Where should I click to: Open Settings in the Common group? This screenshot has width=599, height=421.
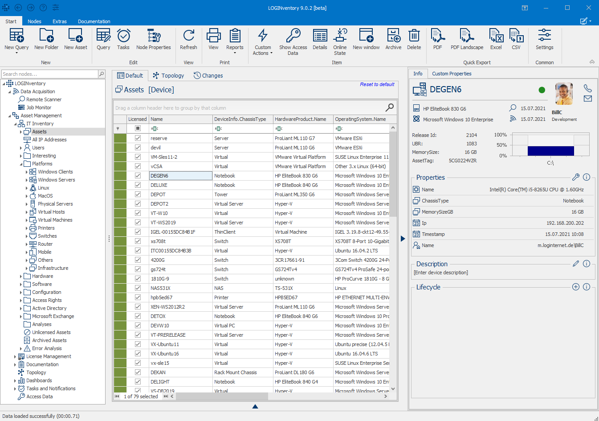(545, 39)
